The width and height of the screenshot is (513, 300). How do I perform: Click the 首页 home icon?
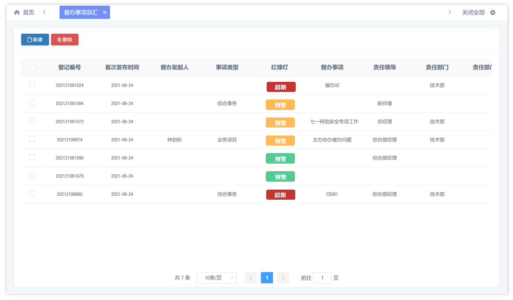click(17, 12)
